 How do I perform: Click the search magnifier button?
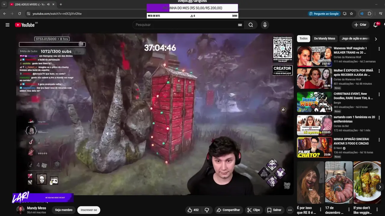(251, 25)
